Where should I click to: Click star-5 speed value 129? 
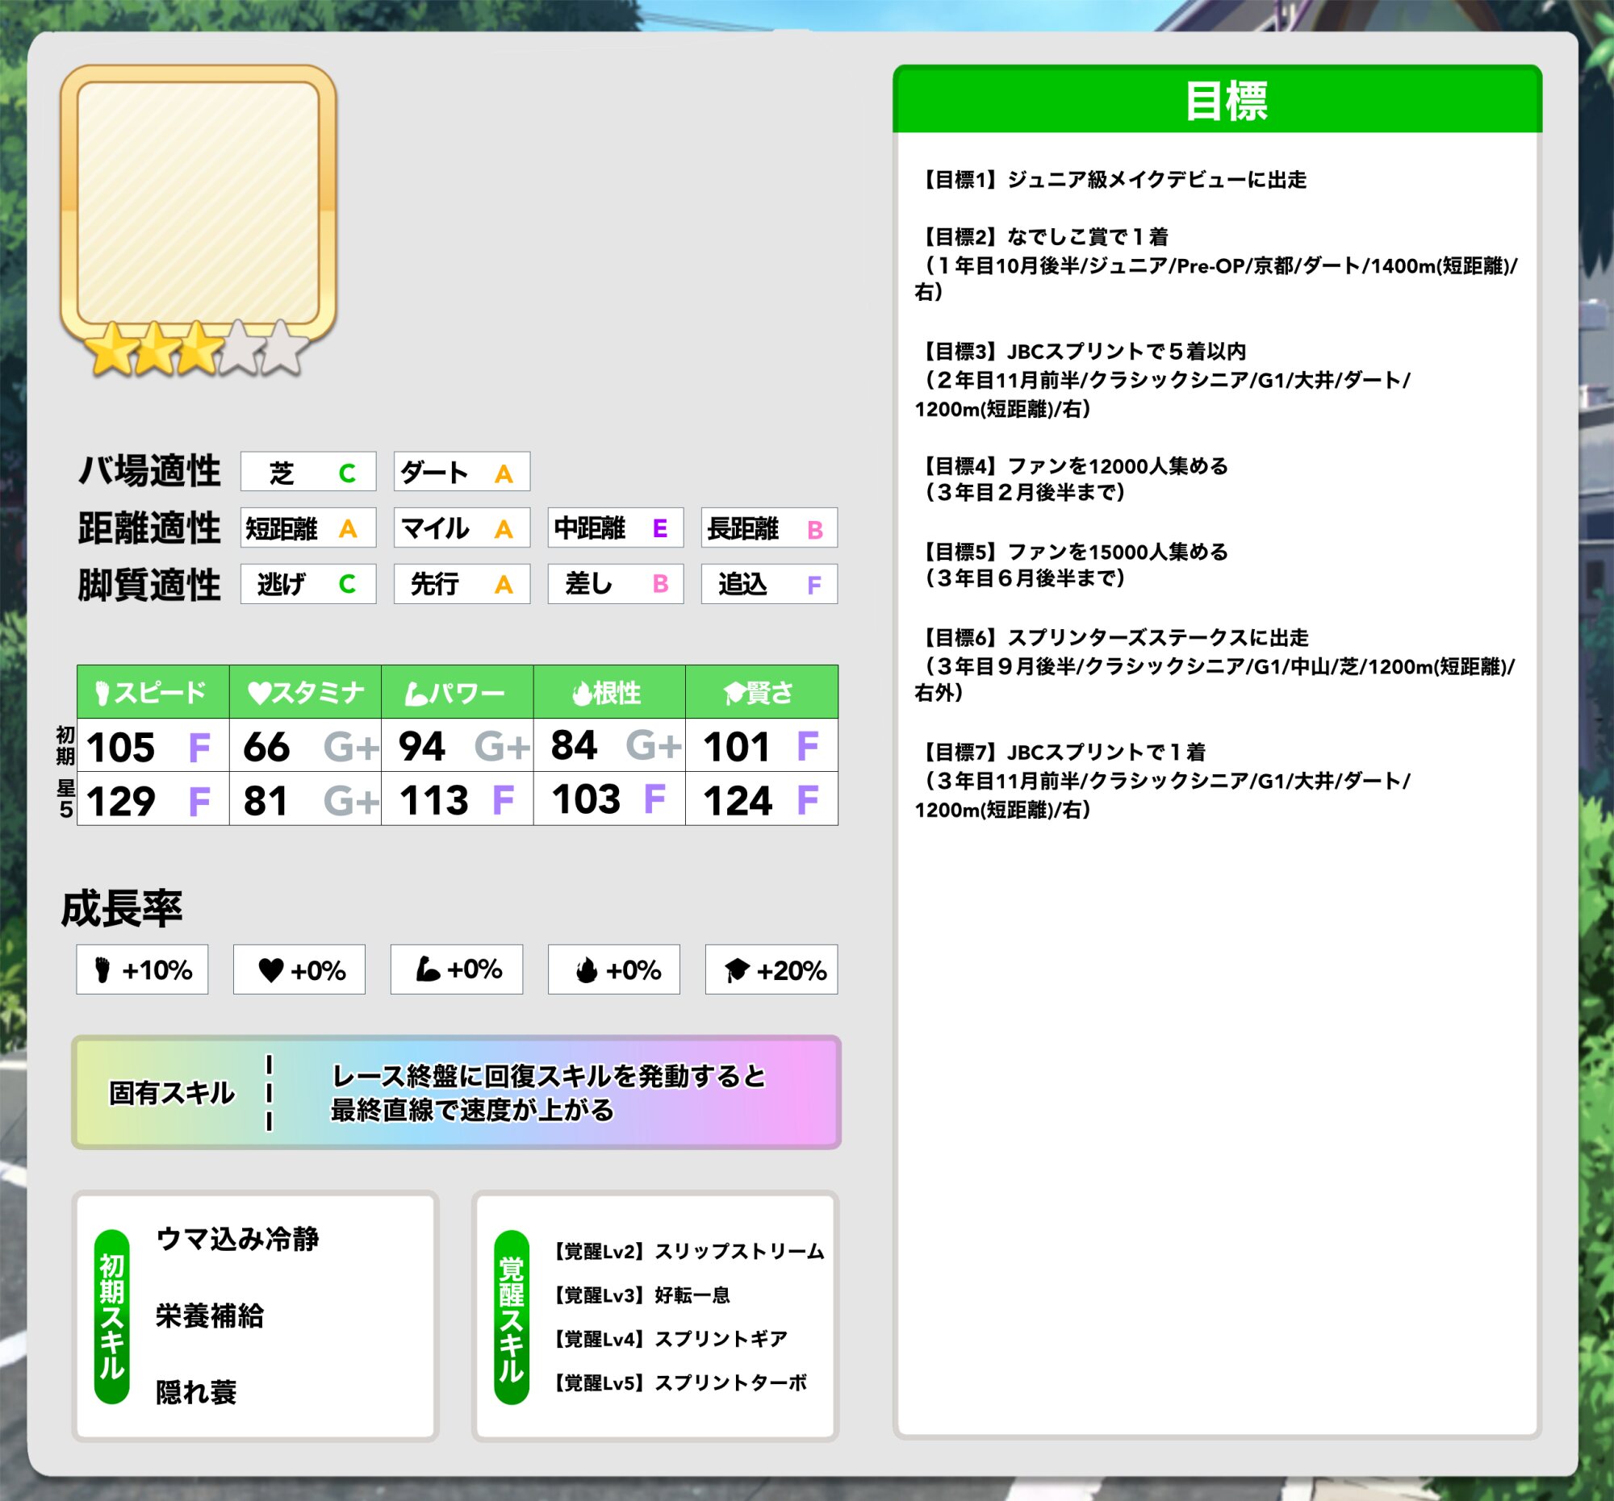[x=121, y=802]
